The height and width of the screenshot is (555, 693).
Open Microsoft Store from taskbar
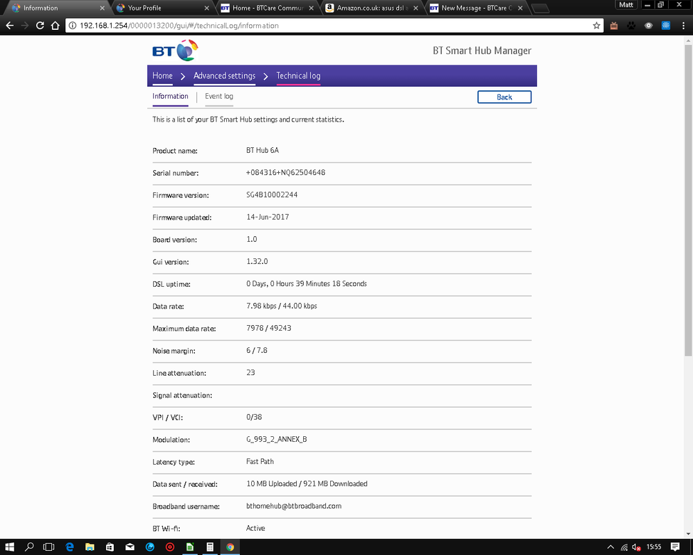(110, 547)
